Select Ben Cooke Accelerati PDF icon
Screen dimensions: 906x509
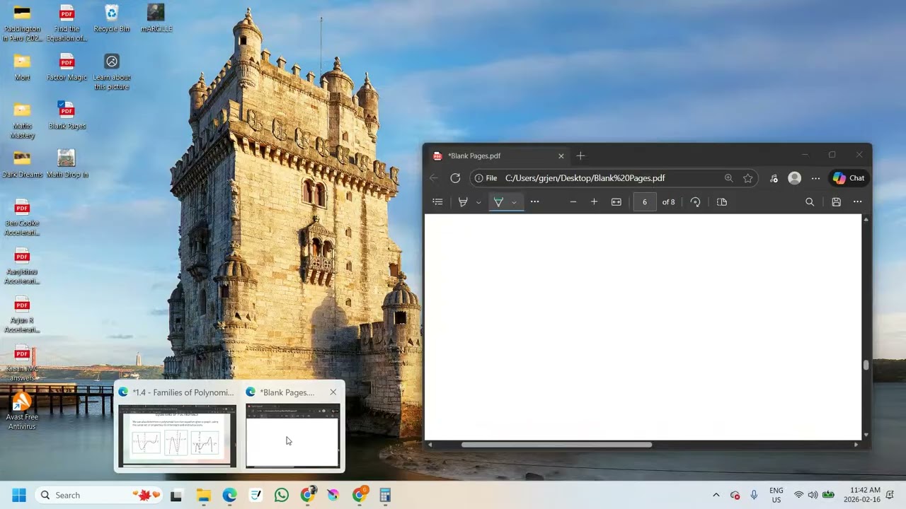point(22,217)
